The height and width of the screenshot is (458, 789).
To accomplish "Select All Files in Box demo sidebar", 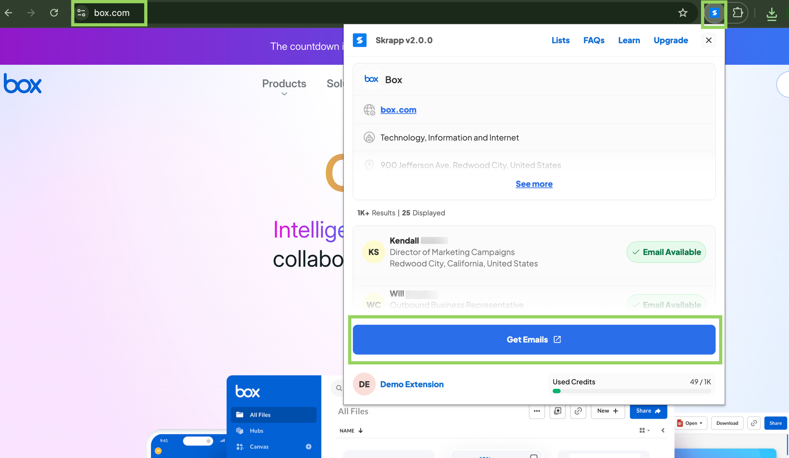I will point(273,415).
